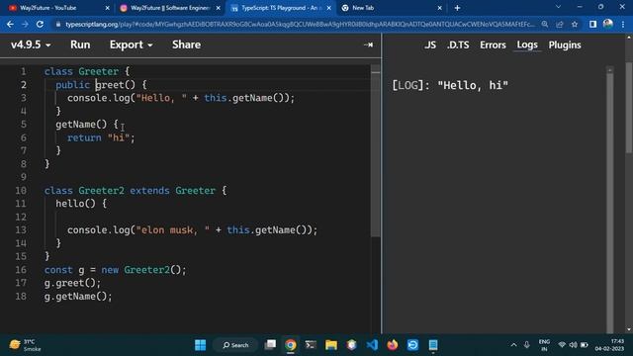The height and width of the screenshot is (356, 633).
Task: Show hidden system tray icons
Action: 513,345
